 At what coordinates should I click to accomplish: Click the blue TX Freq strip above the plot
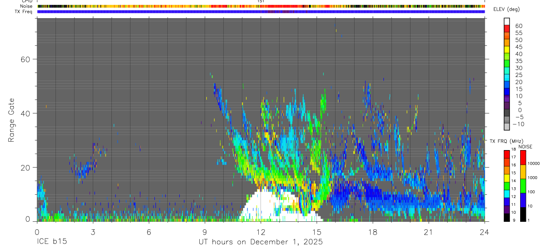[261, 12]
